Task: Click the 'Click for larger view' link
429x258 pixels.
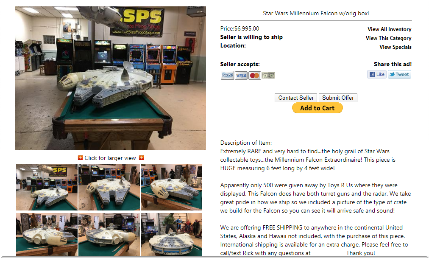Action: point(110,158)
